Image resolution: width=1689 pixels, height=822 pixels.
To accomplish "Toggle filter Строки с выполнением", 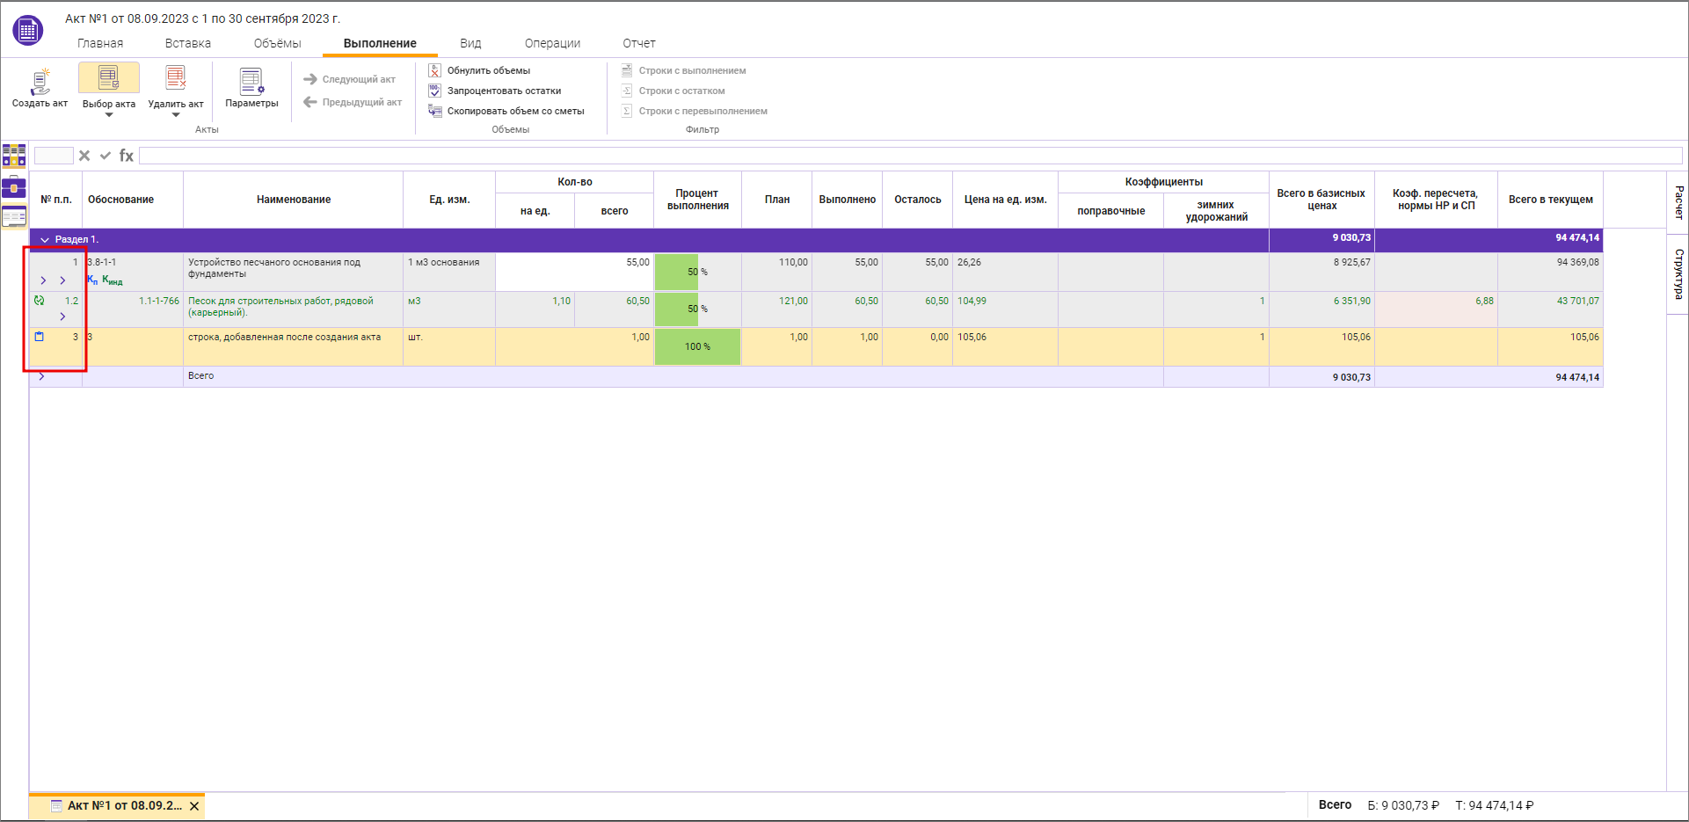I will tap(691, 70).
